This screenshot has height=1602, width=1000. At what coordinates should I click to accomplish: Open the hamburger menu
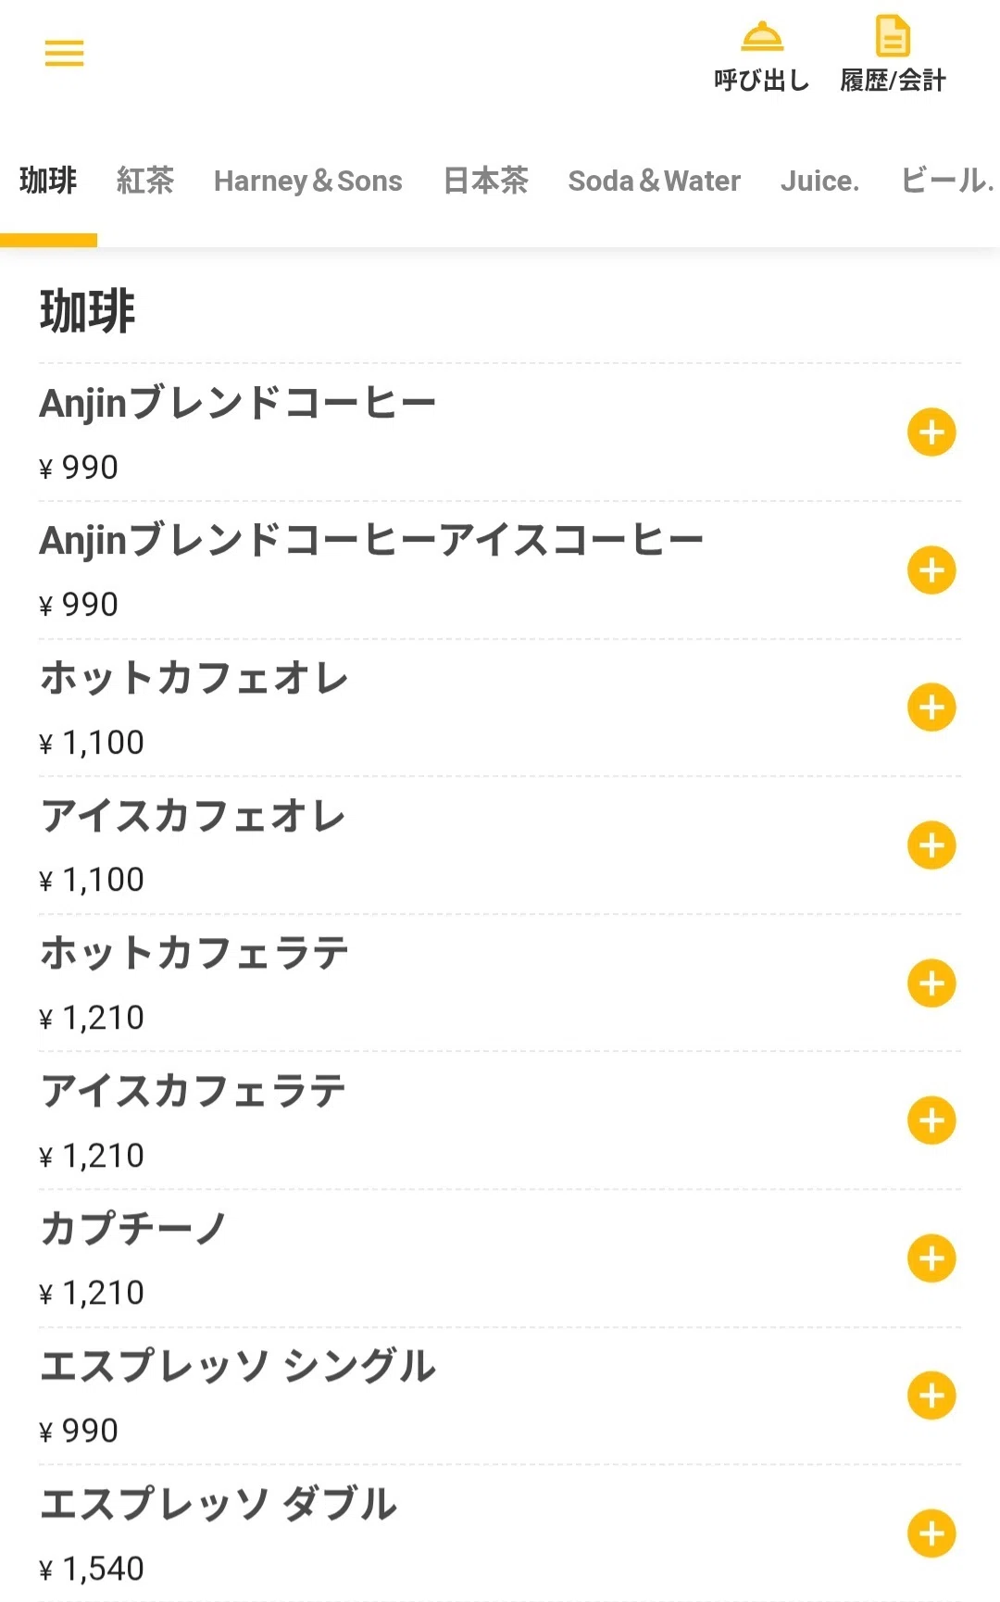64,53
